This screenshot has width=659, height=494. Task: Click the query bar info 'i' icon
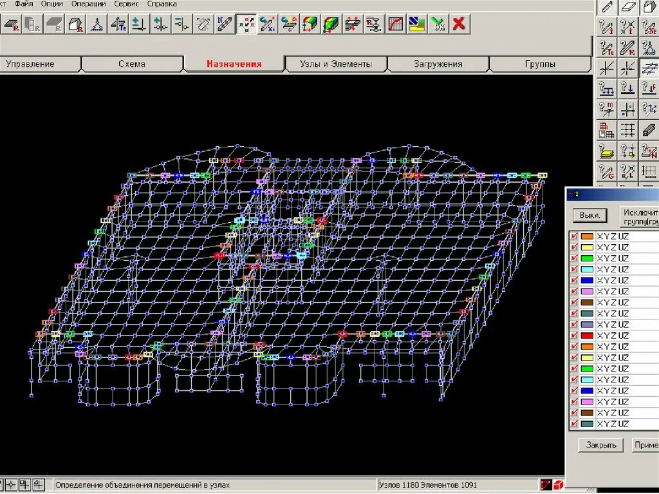[606, 27]
